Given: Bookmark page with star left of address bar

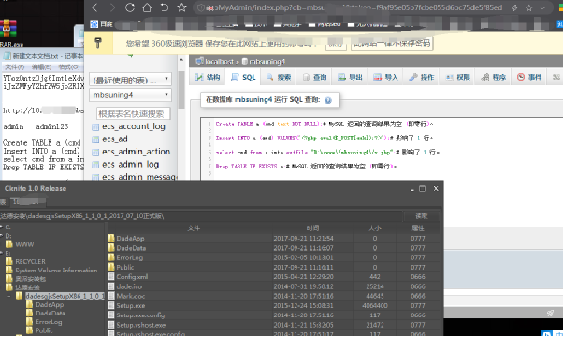Looking at the screenshot, I should pyautogui.click(x=181, y=7).
